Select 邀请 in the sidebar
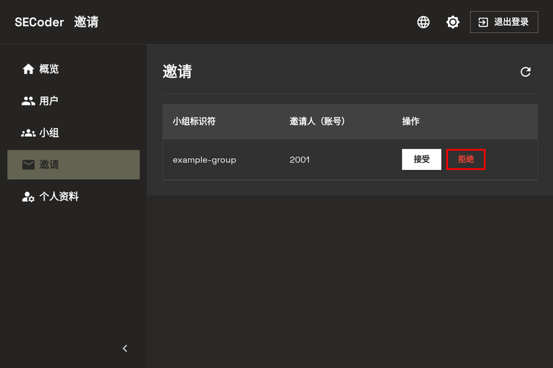This screenshot has height=368, width=553. point(73,164)
